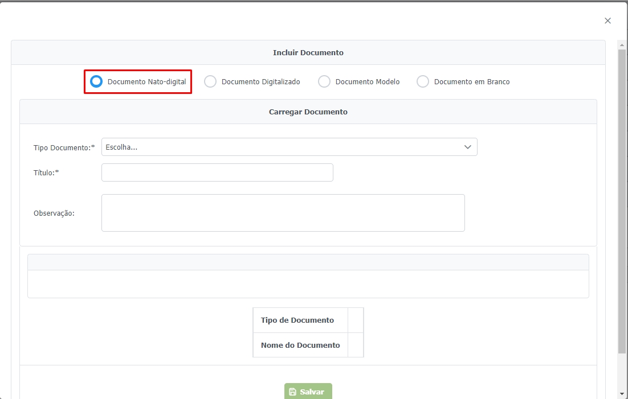Focus the Título text field
Image resolution: width=628 pixels, height=399 pixels.
pos(217,172)
